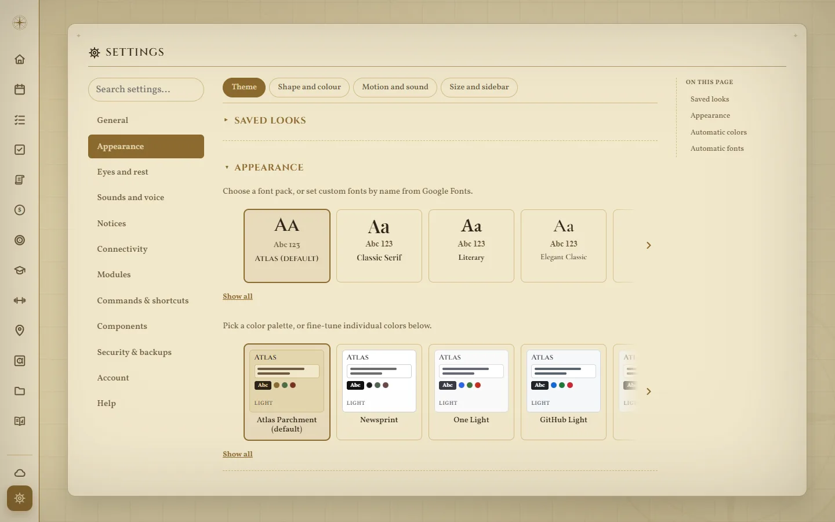This screenshot has height=522, width=835.
Task: Select the checked box icon in the left rail
Action: (20, 150)
